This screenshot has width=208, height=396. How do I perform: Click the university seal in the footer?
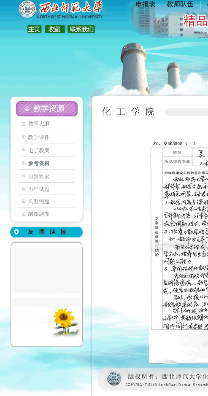114,379
